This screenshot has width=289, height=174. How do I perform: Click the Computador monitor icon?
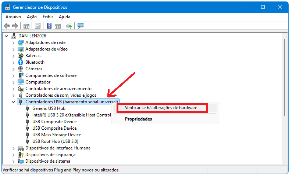tap(21, 82)
